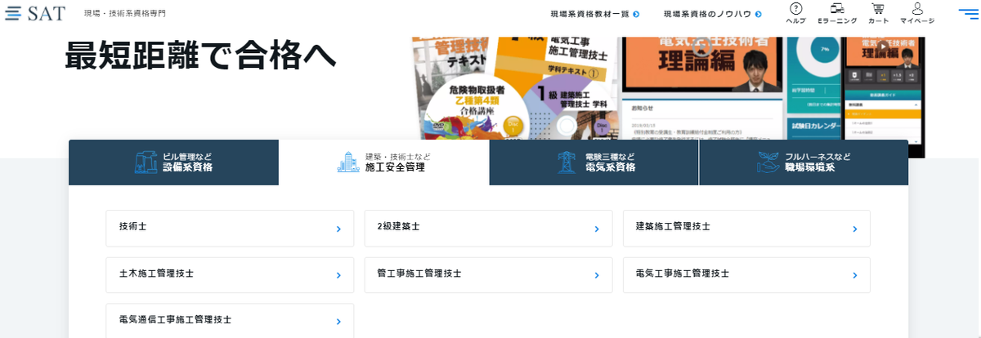Select the 電気系資格 tab
This screenshot has width=981, height=338.
594,162
